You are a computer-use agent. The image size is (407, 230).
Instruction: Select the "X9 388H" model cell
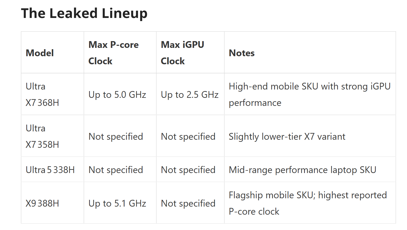click(x=42, y=203)
